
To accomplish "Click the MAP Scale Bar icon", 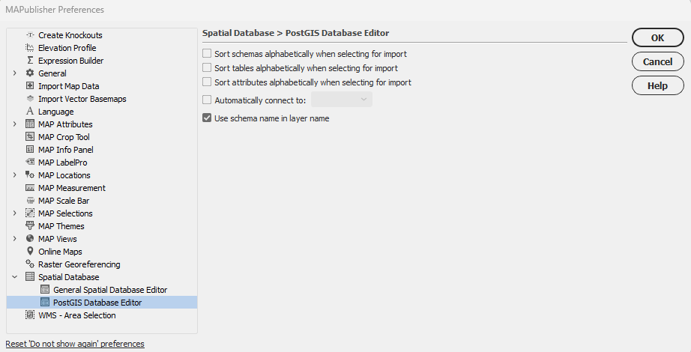I will (30, 201).
